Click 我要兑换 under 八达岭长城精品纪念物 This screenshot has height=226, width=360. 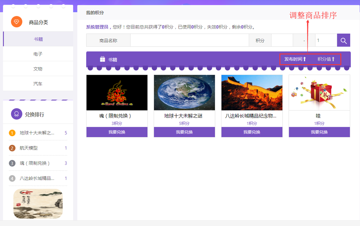click(252, 132)
